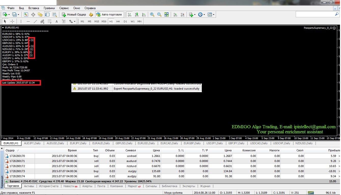Toggle the Data Window crosshair-circle icon
Image resolution: width=341 pixels, height=195 pixels.
pyautogui.click(x=33, y=14)
